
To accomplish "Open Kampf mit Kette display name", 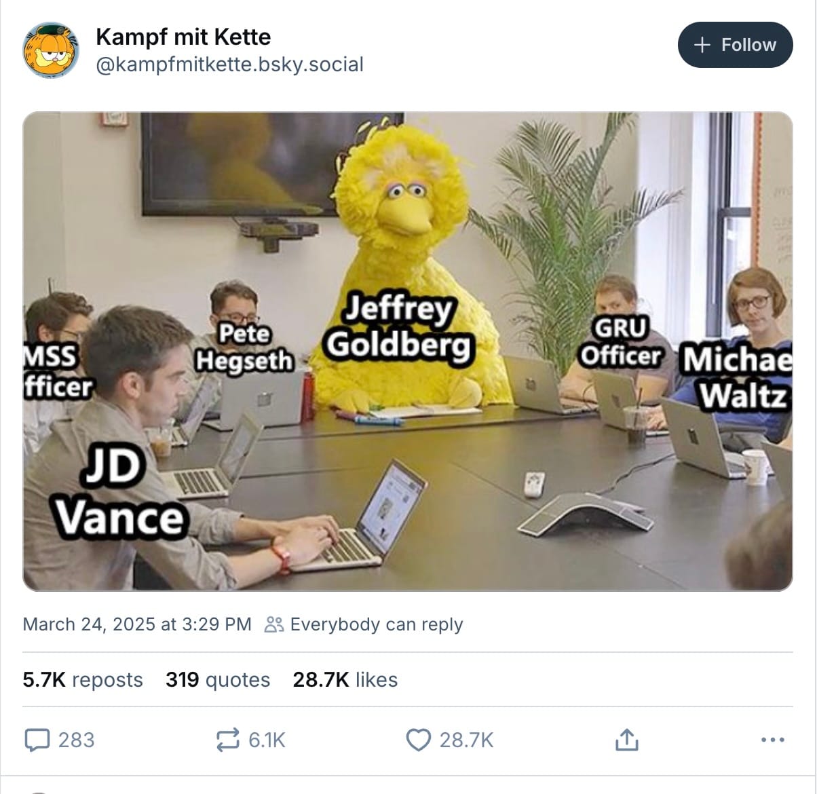I will [x=183, y=37].
